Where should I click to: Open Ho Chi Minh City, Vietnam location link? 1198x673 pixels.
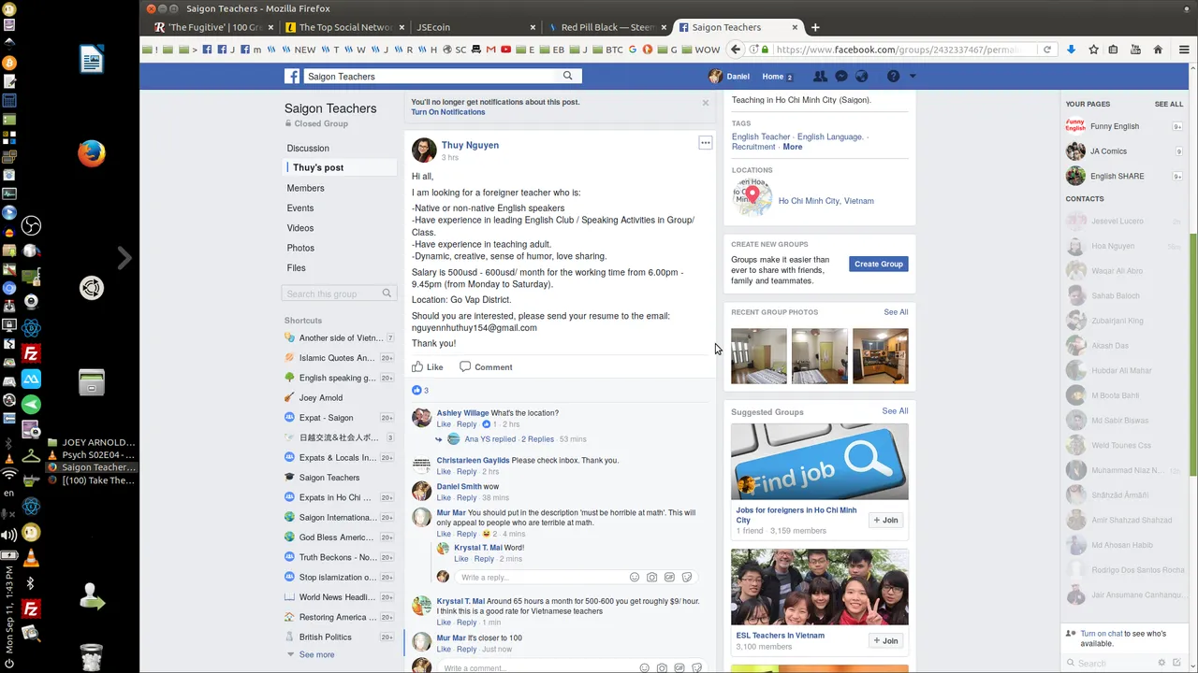click(826, 201)
